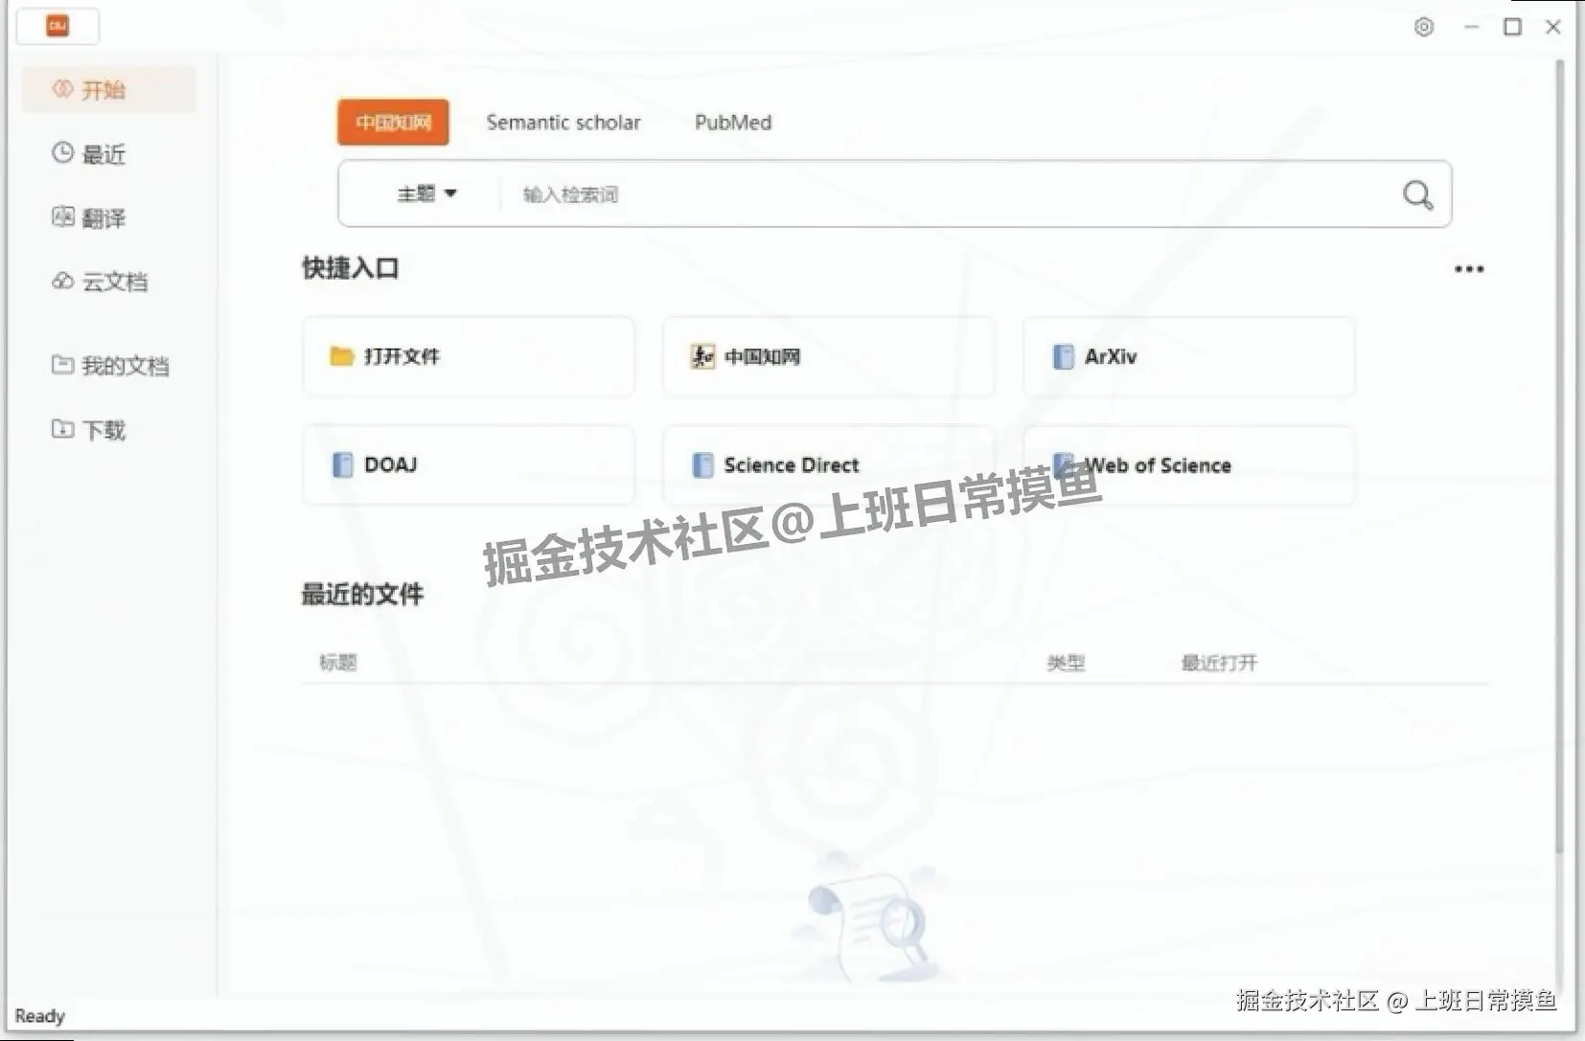The height and width of the screenshot is (1041, 1585).
Task: Open the app logo icon top left
Action: [x=57, y=26]
